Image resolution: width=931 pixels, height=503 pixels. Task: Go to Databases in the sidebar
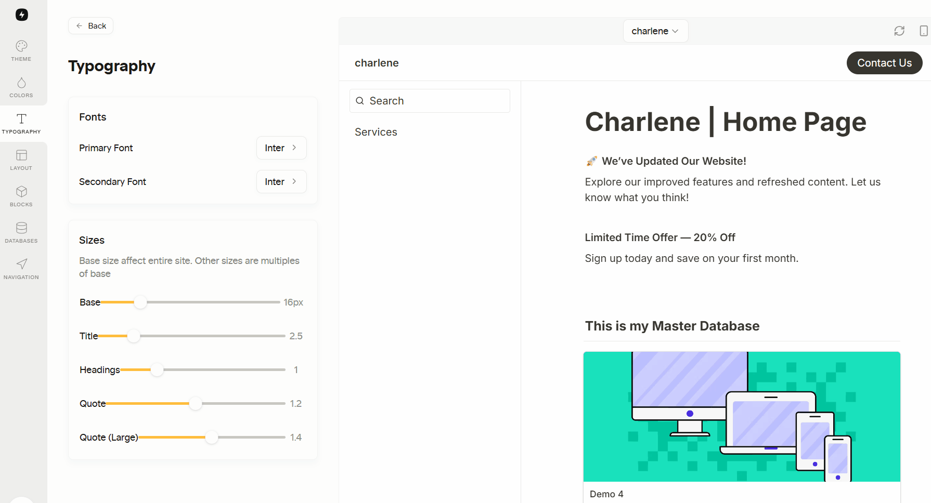pos(21,233)
